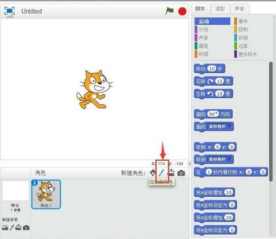
Task: Click the 移动 10 步 block
Action: (x=209, y=69)
